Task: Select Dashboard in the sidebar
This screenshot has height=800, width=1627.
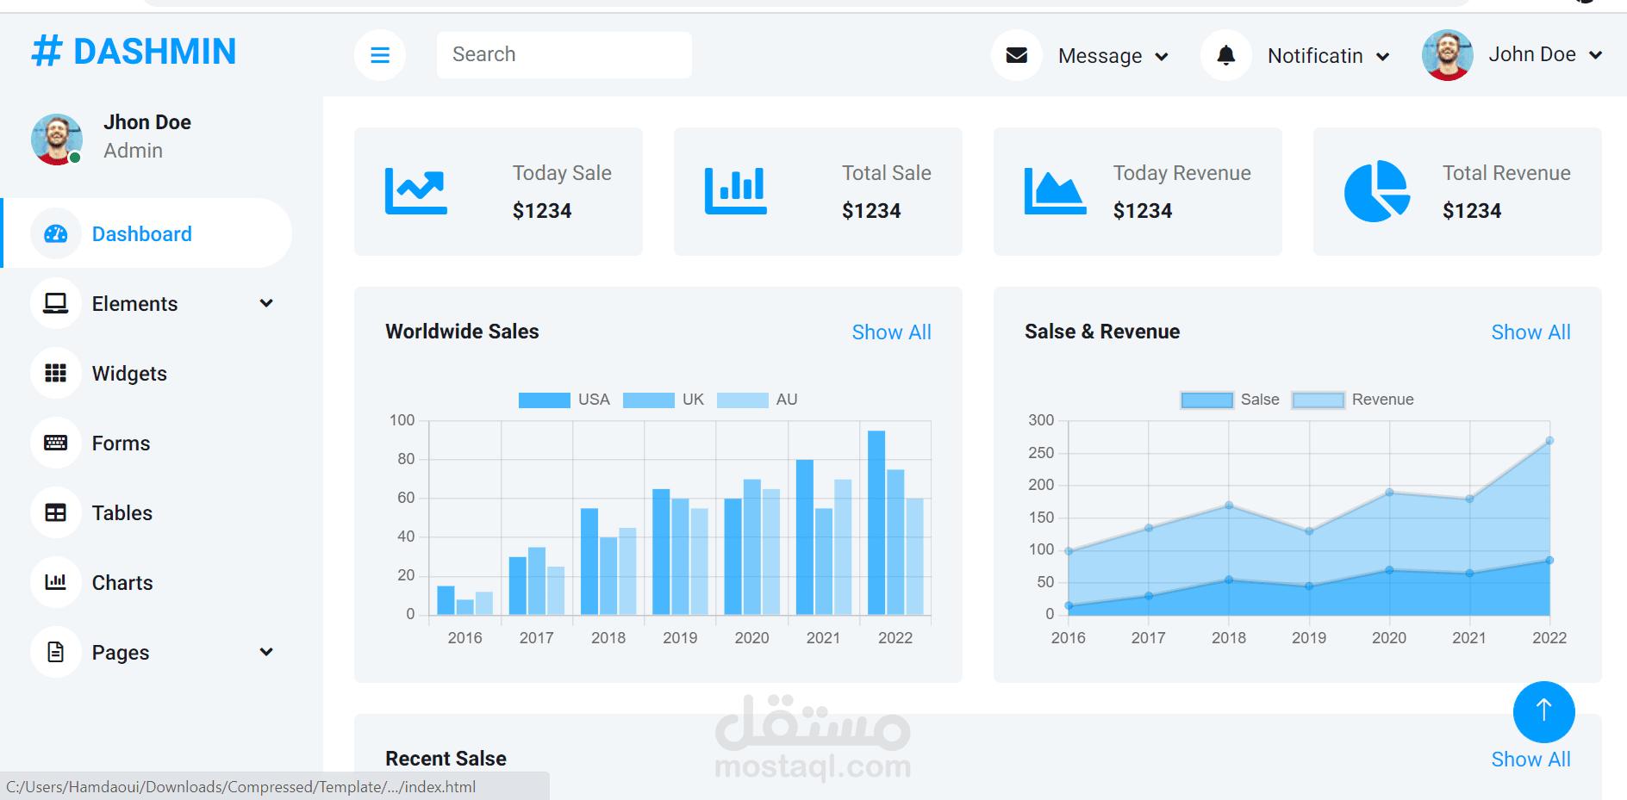Action: pyautogui.click(x=141, y=233)
